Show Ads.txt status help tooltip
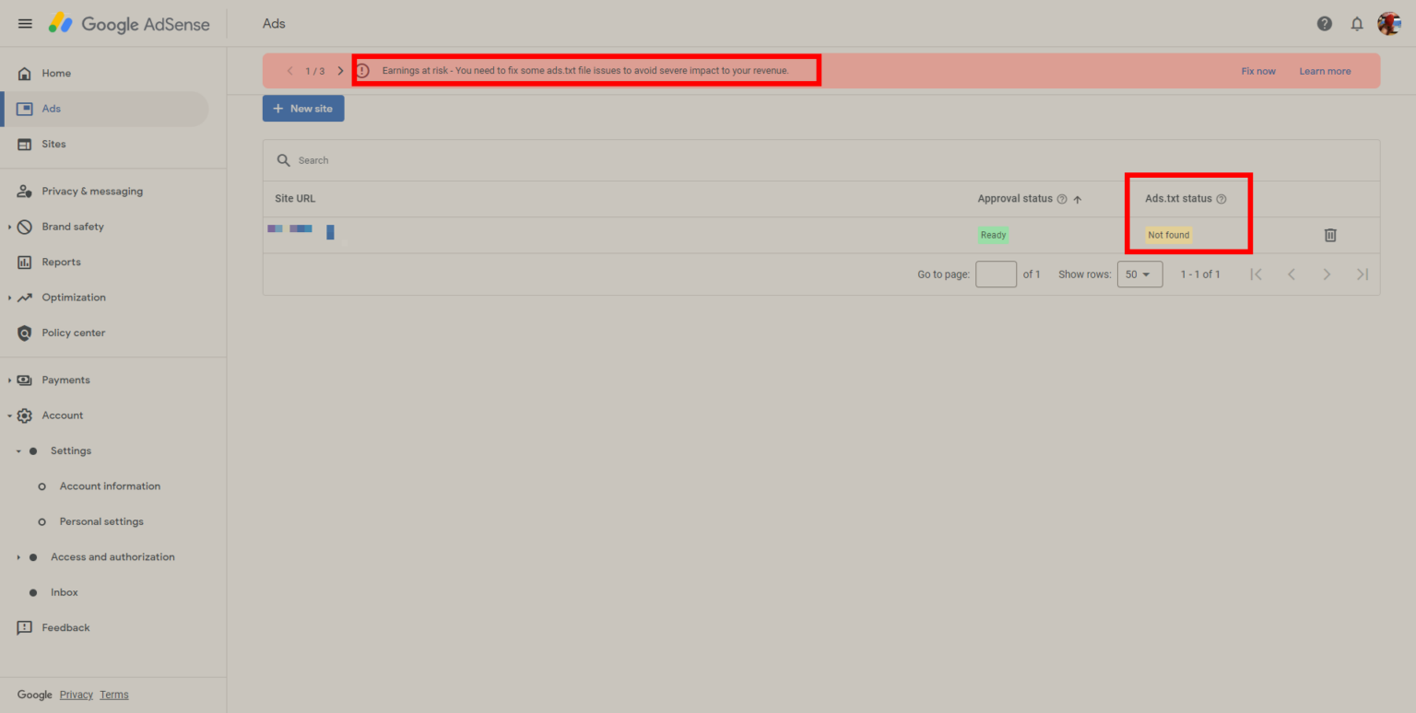Viewport: 1416px width, 713px height. coord(1221,198)
